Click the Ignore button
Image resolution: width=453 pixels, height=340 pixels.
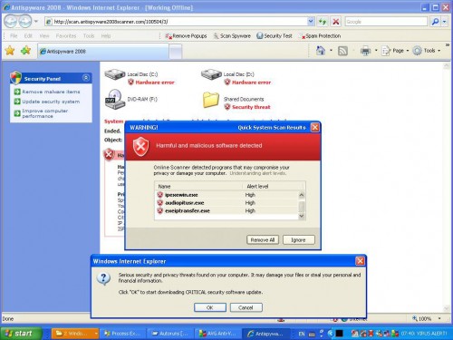click(299, 240)
